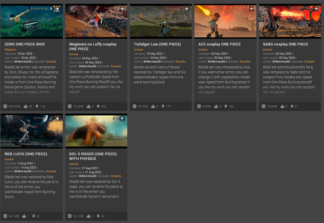Visit uploader Ercuallo on ROB LUCCI card

tap(51, 171)
